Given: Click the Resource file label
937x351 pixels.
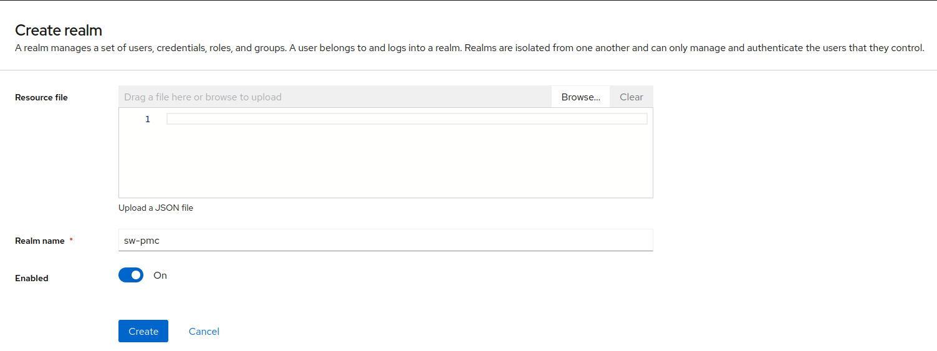Looking at the screenshot, I should tap(41, 97).
